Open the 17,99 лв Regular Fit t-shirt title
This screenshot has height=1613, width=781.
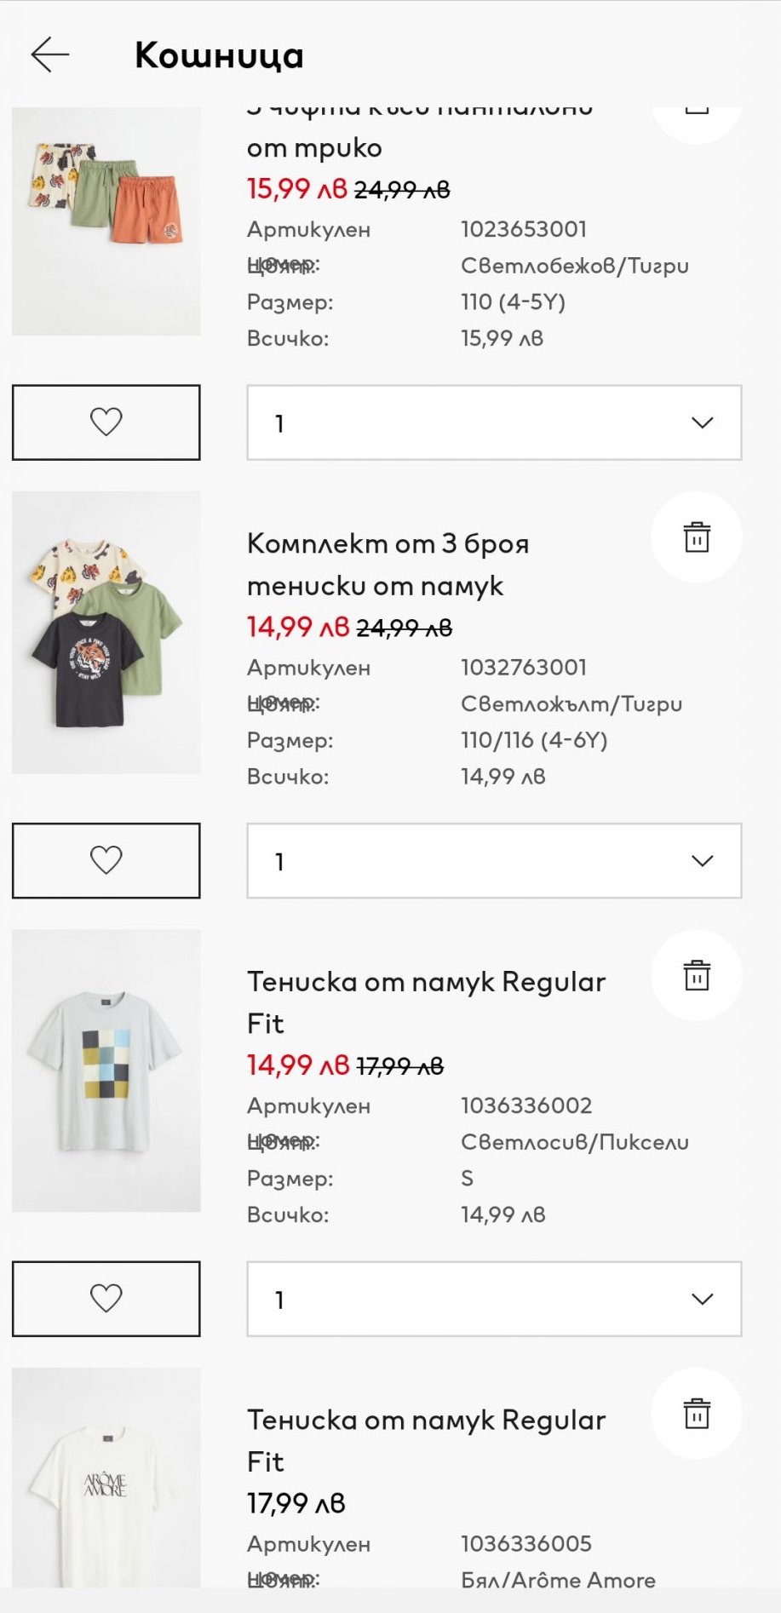(x=426, y=1440)
